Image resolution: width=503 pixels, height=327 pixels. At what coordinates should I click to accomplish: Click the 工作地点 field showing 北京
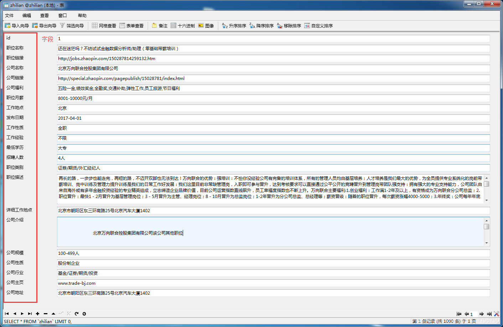(273, 108)
